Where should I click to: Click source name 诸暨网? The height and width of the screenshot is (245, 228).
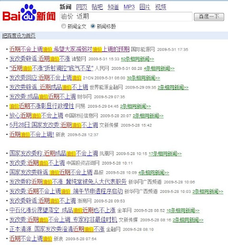[x=79, y=59]
